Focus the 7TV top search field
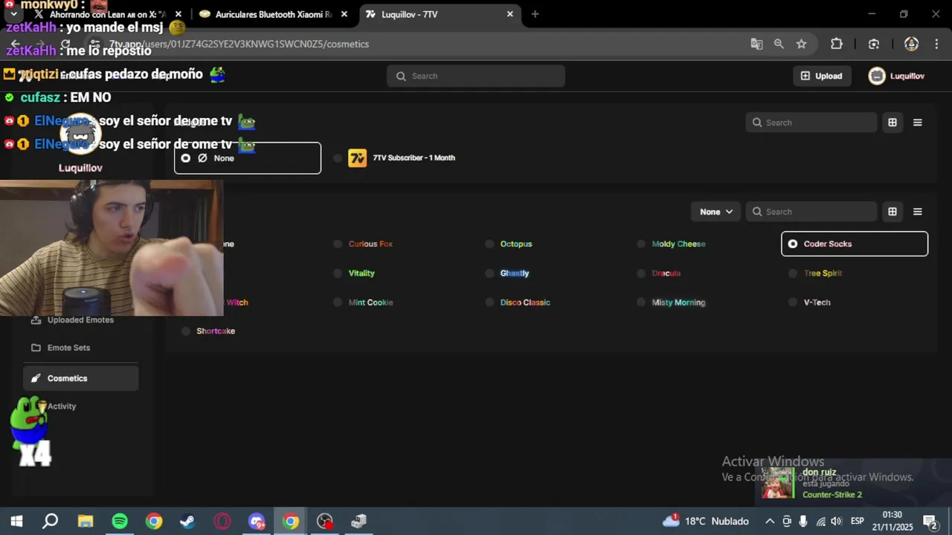Viewport: 952px width, 535px height. (x=476, y=76)
